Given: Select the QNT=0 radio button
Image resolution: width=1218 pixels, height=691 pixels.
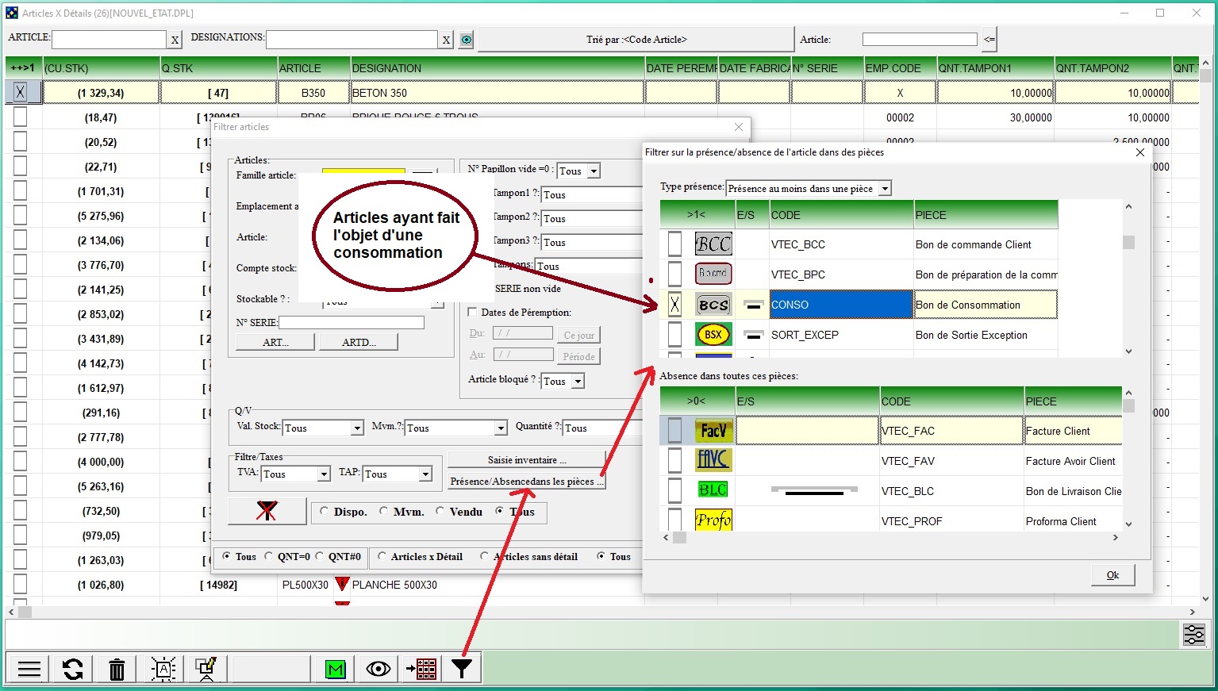Looking at the screenshot, I should tap(268, 556).
